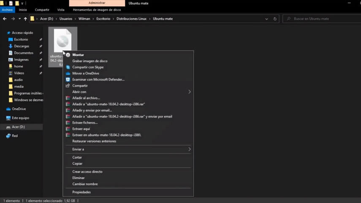Click WinRAR icon beside Añadir al archivo

[x=68, y=98]
